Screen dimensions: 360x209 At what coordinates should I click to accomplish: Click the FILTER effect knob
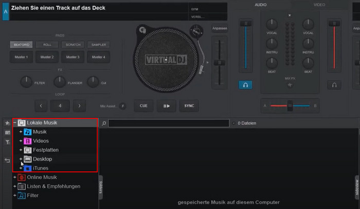click(26, 82)
